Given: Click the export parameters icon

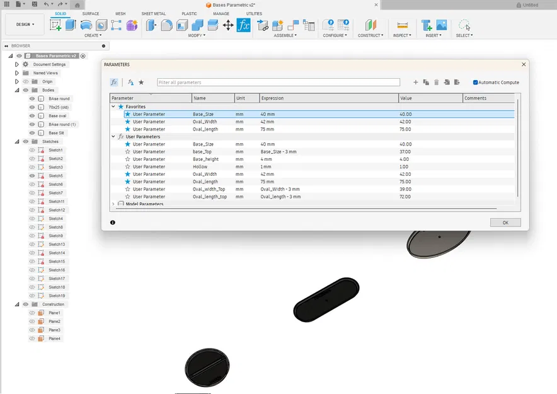Looking at the screenshot, I should coord(457,83).
